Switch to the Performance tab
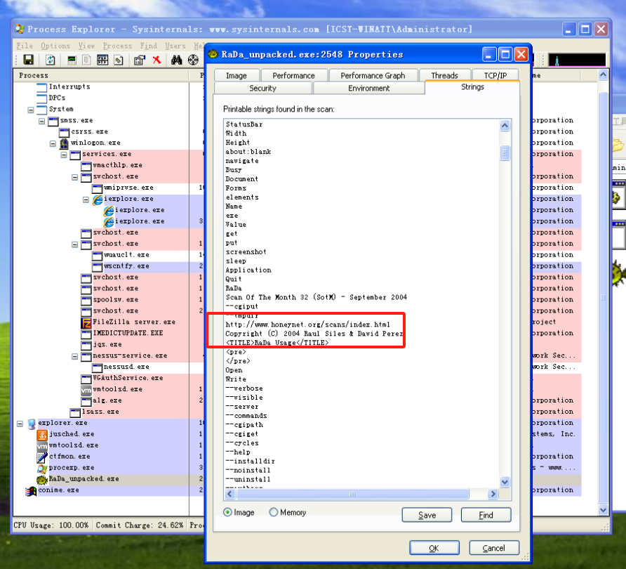Image resolution: width=626 pixels, height=569 pixels. pyautogui.click(x=294, y=76)
